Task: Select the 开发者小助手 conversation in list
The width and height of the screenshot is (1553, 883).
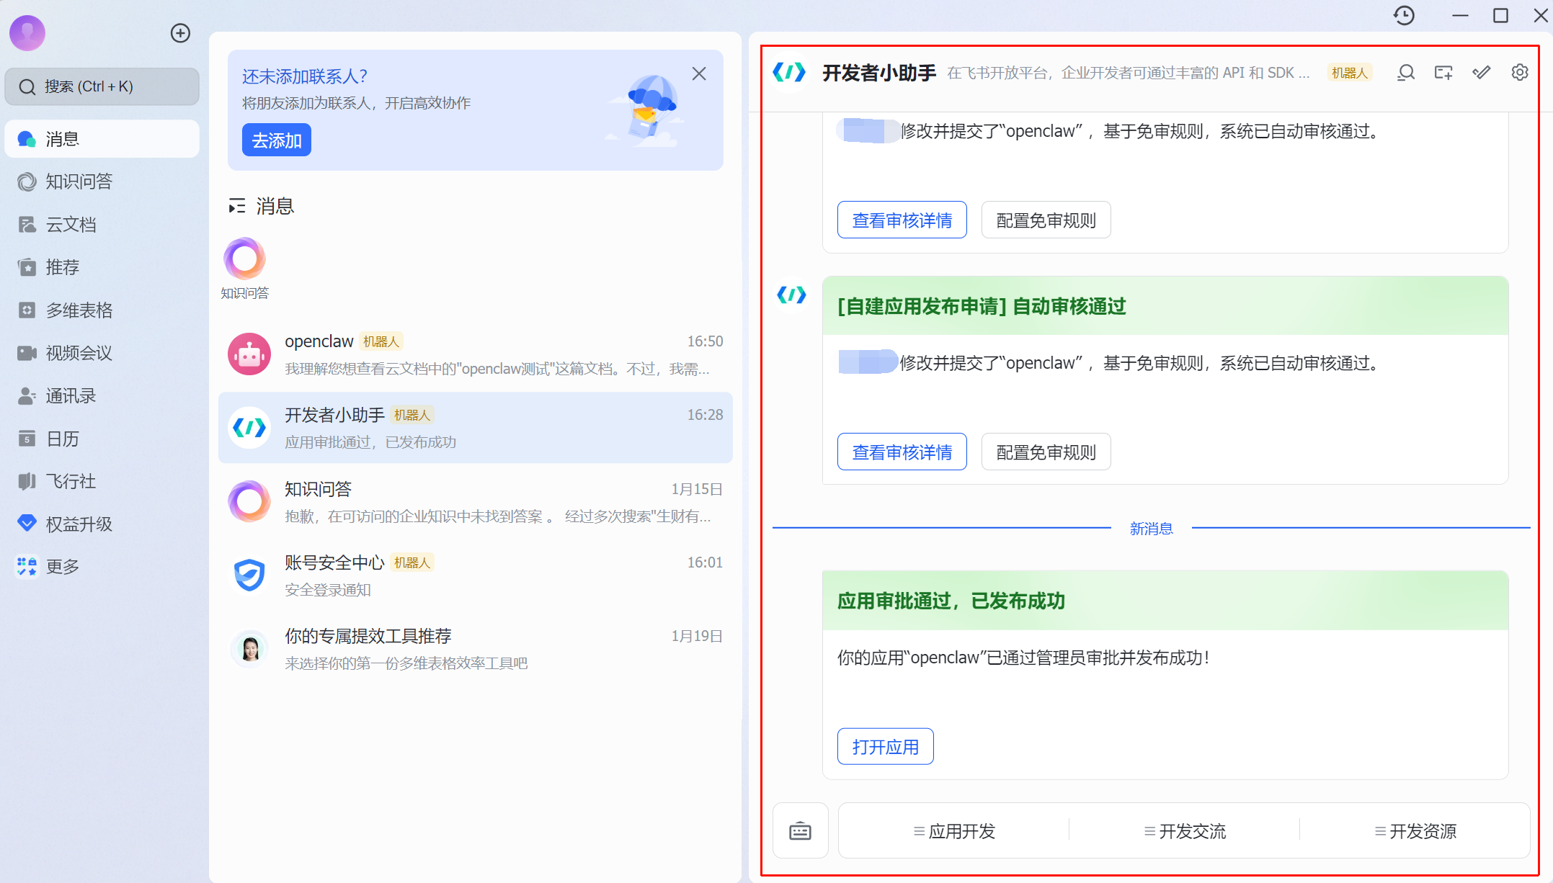Action: (476, 428)
